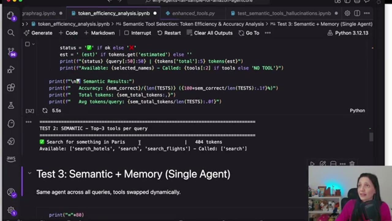This screenshot has height=221, width=392.
Task: Open the Extensions view
Action: (x=11, y=88)
